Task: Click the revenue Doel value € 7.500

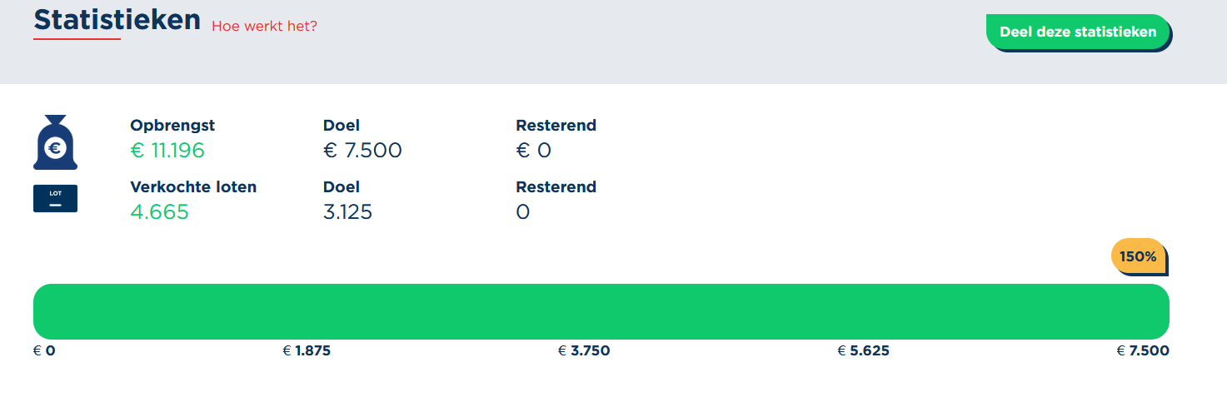Action: 362,151
